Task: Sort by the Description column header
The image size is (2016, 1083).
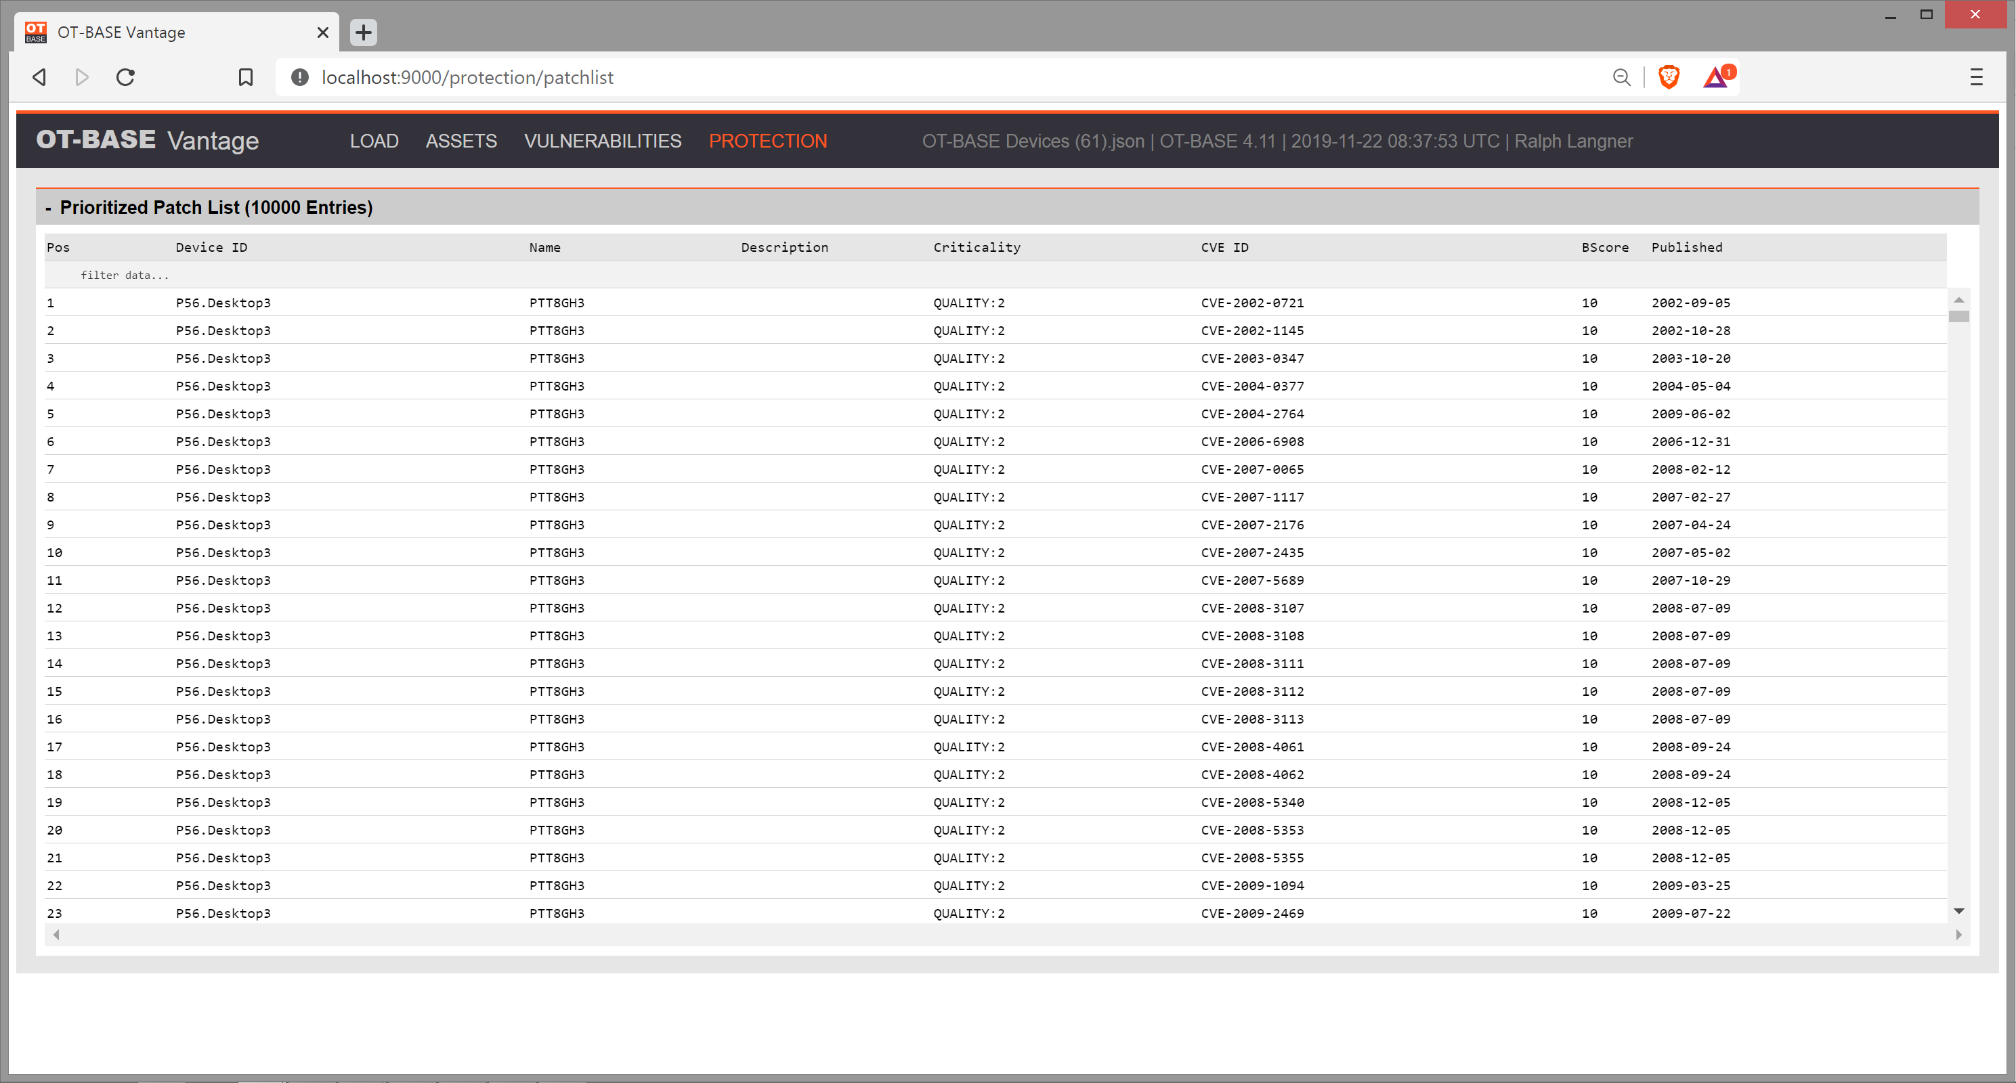Action: point(784,247)
